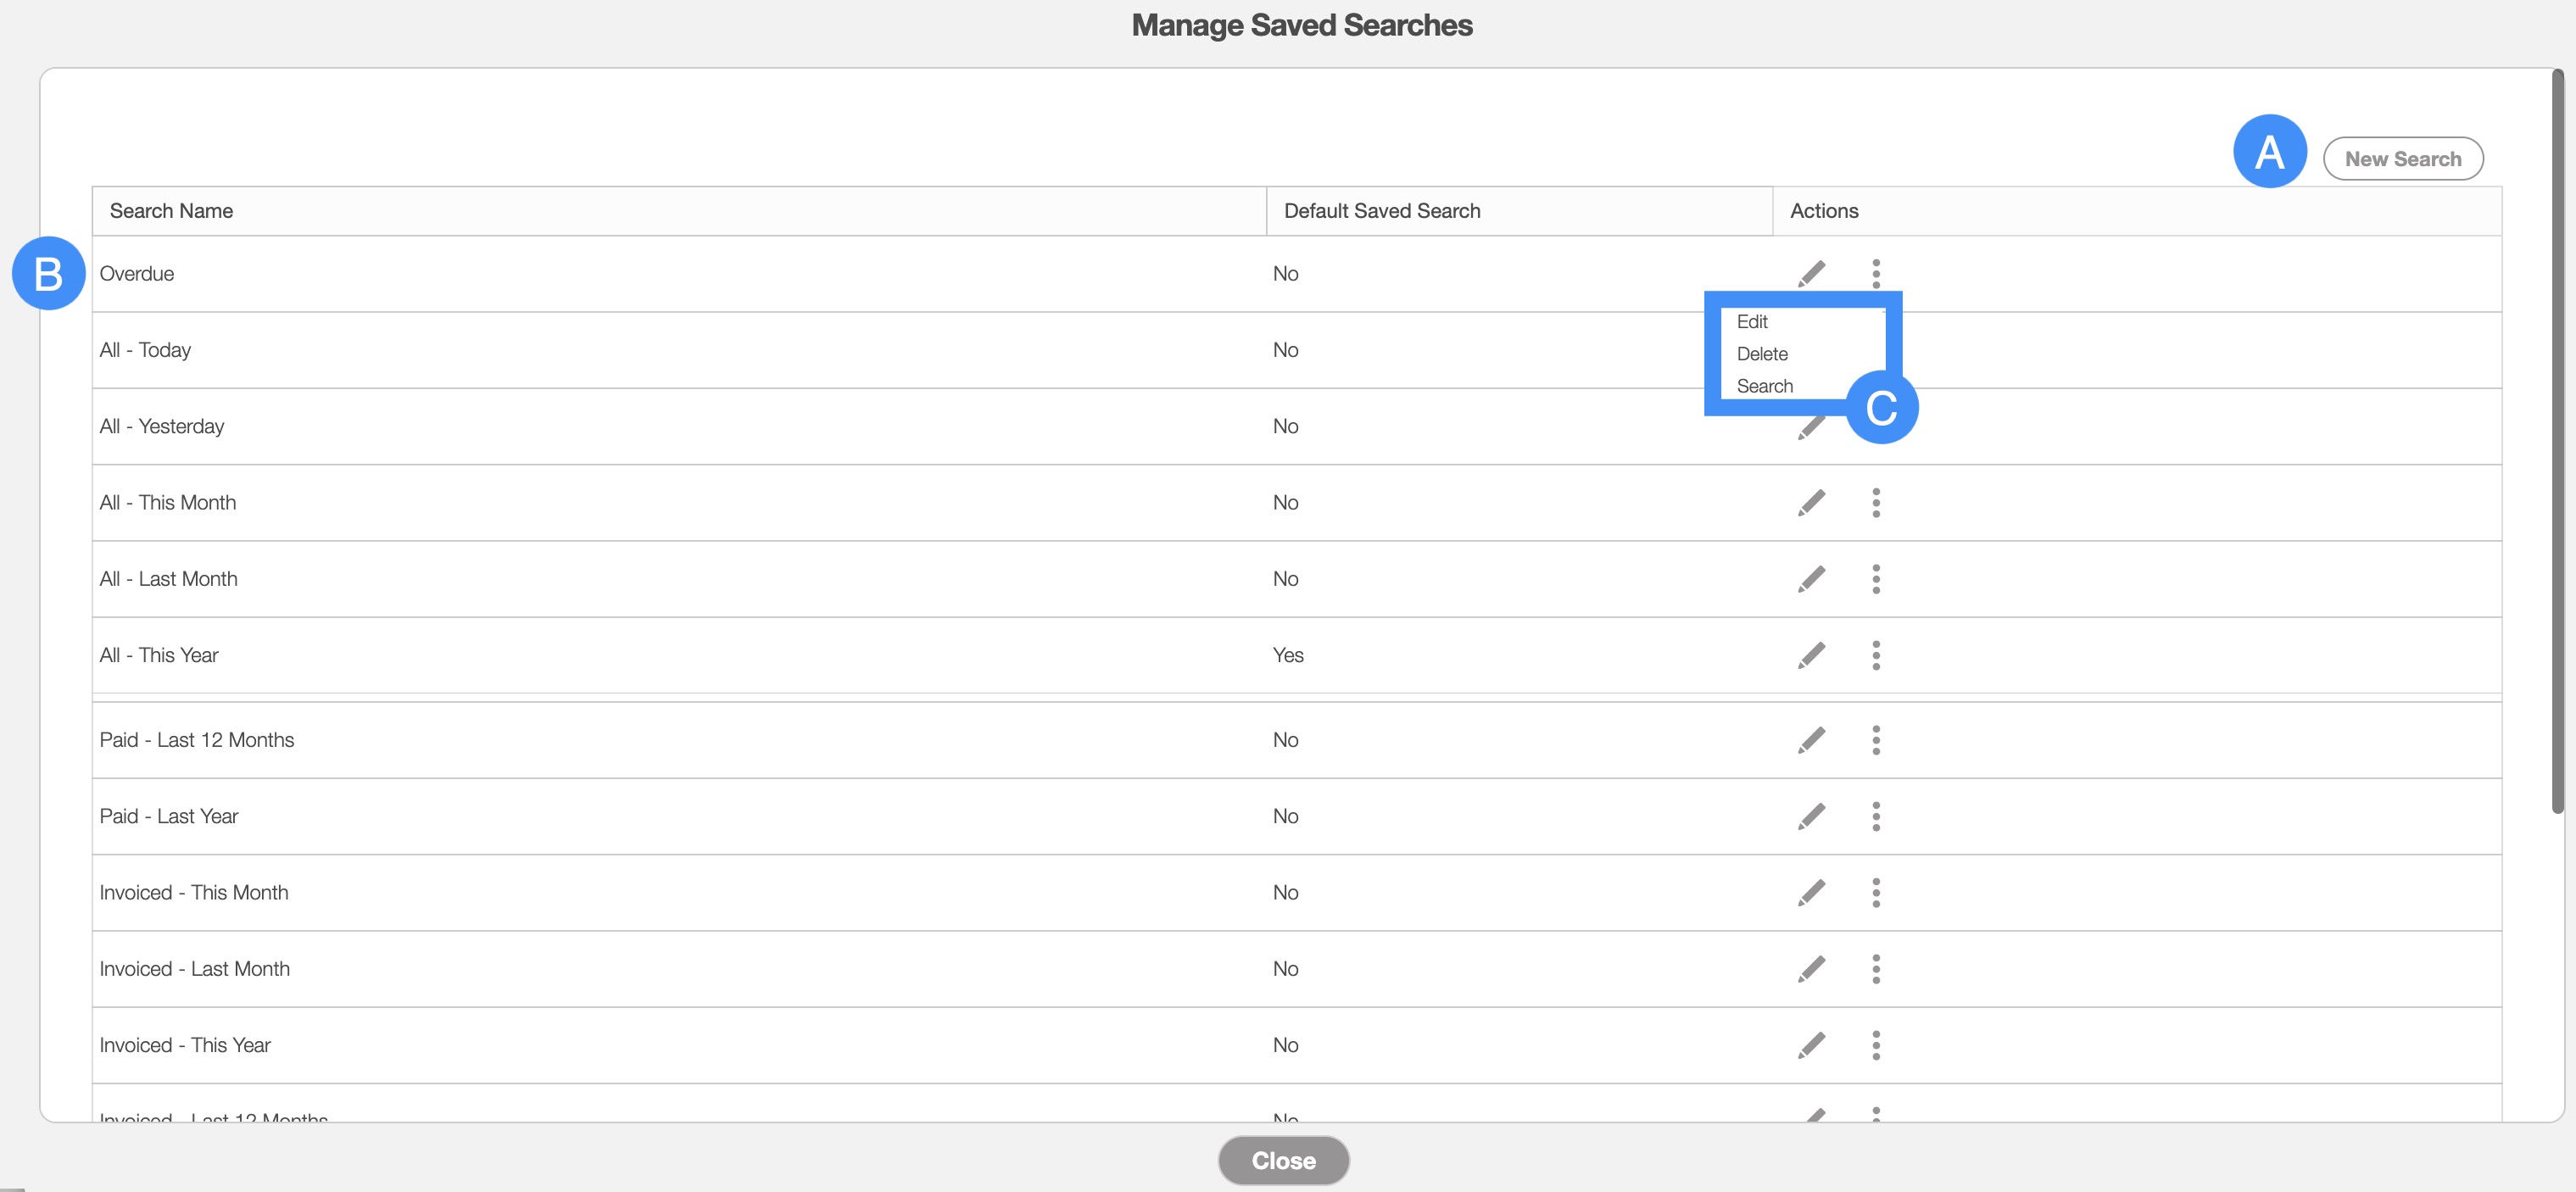Click pencil icon for Paid - Last 12 Months
Image resolution: width=2576 pixels, height=1192 pixels.
click(1811, 740)
